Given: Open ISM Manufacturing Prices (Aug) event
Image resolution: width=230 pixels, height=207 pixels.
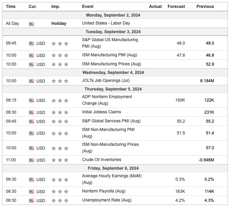Looking at the screenshot, I should pyautogui.click(x=112, y=64).
